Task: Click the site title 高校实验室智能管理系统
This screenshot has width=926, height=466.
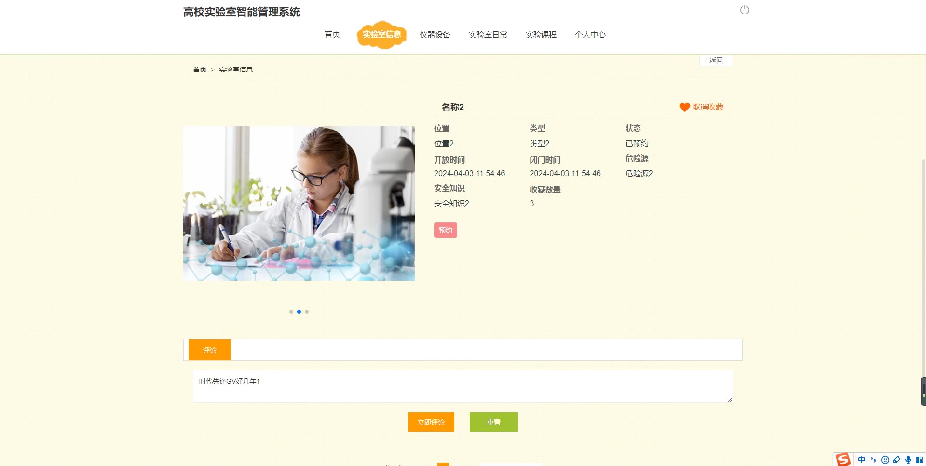Action: click(242, 12)
